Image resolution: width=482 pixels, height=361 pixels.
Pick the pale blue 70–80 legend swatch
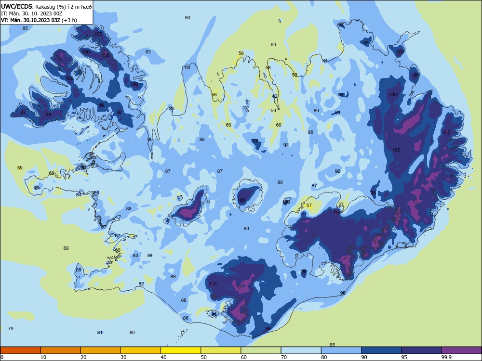(x=301, y=350)
